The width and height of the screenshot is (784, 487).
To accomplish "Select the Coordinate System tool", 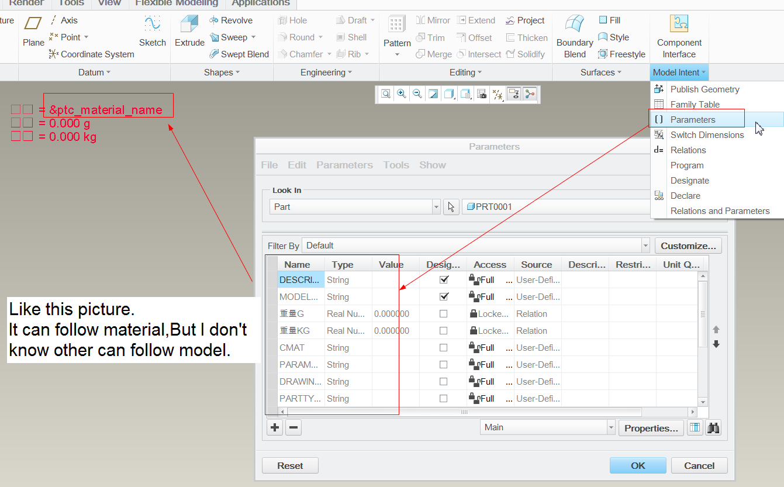I will click(91, 54).
